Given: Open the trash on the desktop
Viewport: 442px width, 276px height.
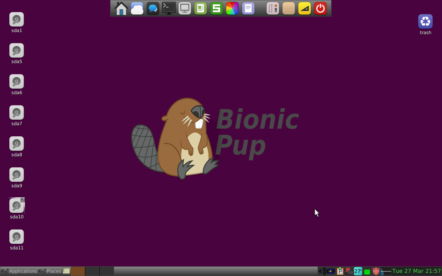Looking at the screenshot, I should point(425,21).
